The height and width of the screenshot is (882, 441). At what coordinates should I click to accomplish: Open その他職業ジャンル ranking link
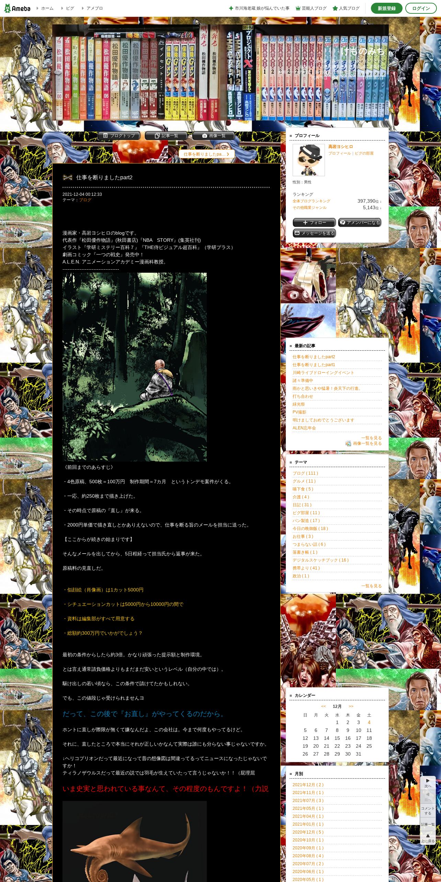click(309, 208)
